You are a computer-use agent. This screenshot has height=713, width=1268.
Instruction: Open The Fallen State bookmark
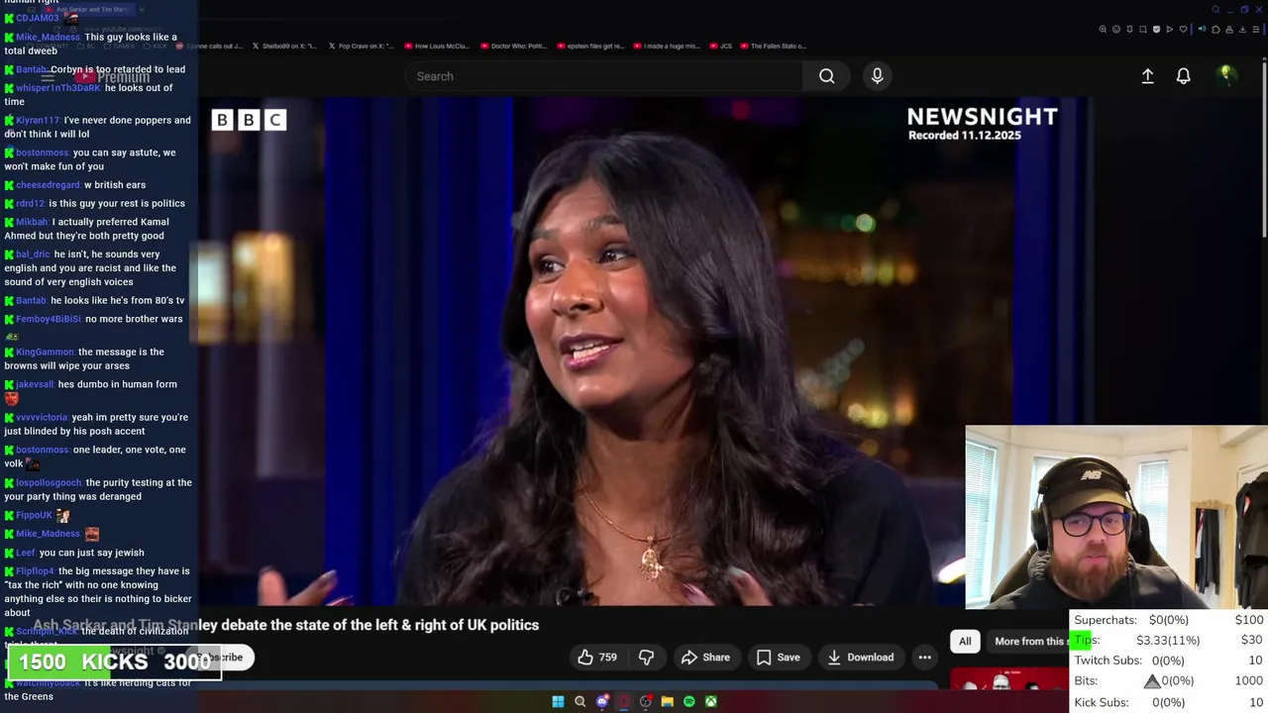774,46
